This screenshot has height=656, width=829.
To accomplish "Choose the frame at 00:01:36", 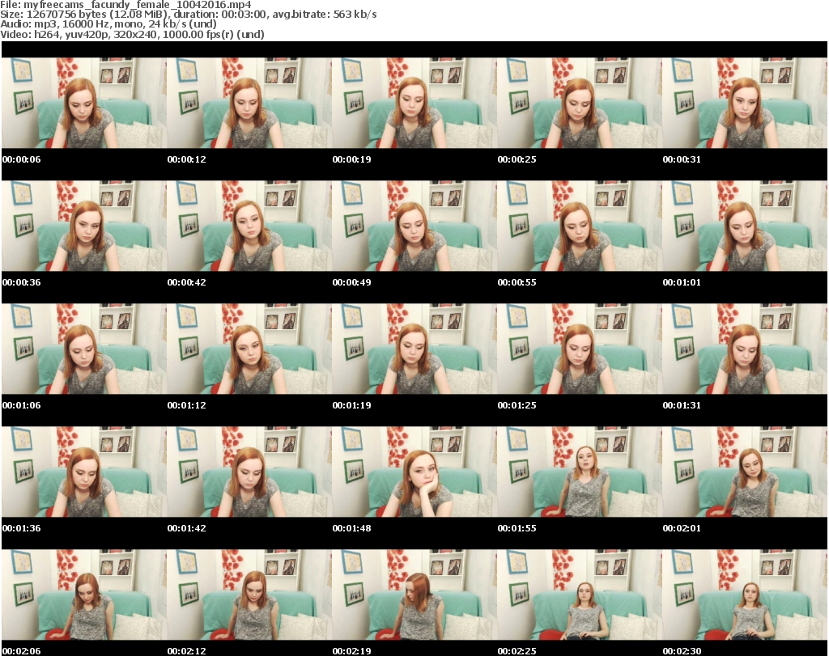I will point(83,472).
